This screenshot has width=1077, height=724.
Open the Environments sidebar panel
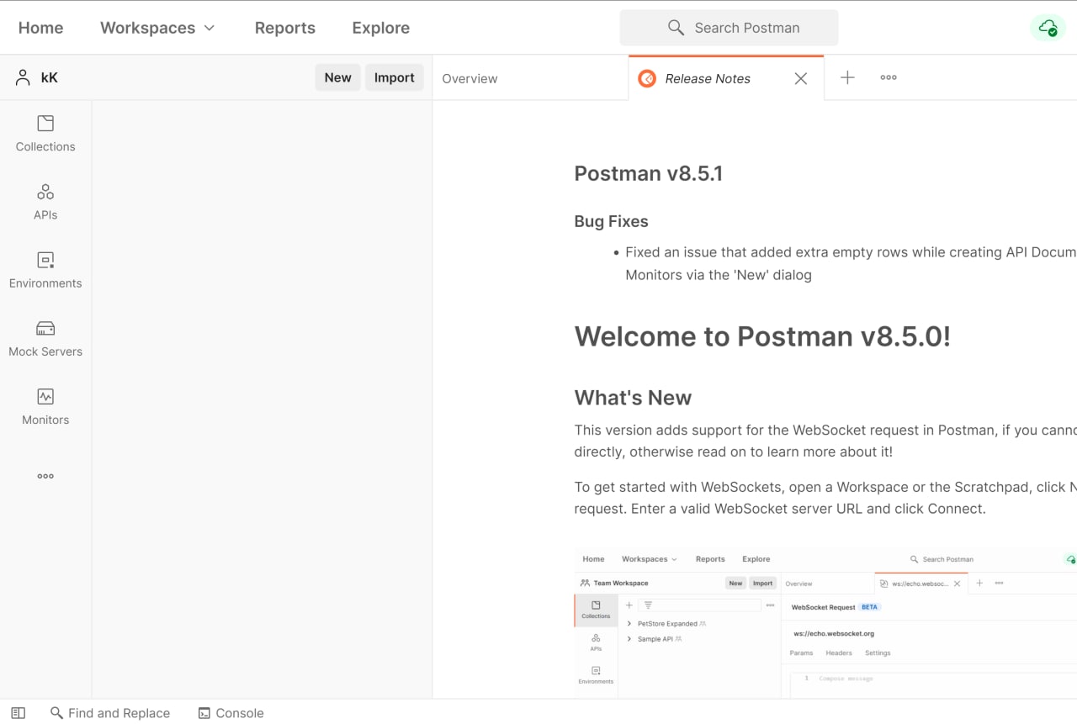tap(45, 271)
